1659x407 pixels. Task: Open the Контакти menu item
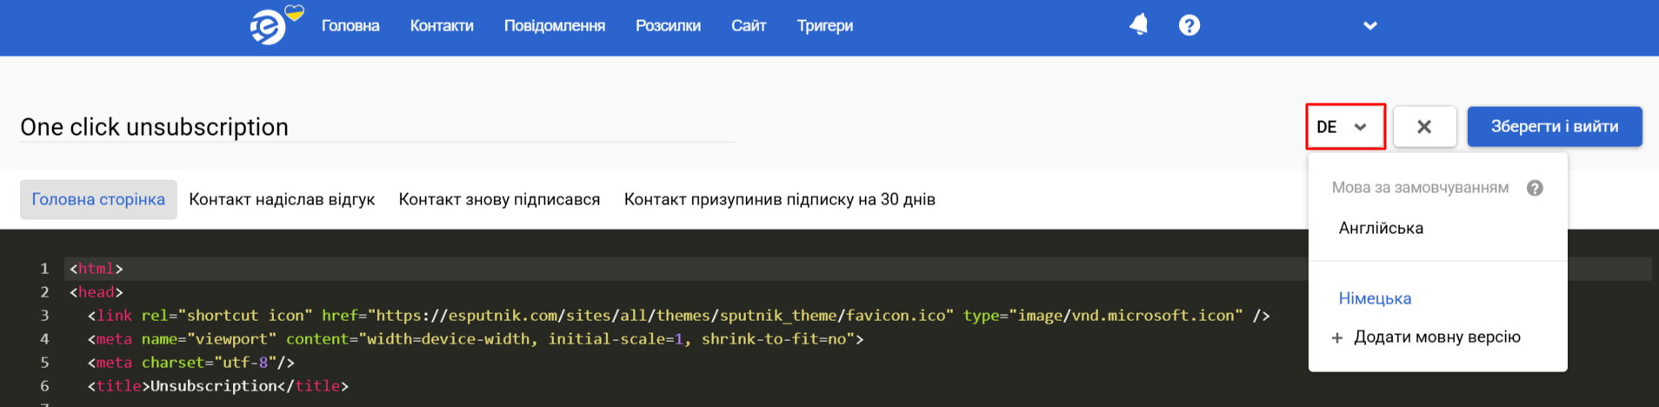(442, 26)
